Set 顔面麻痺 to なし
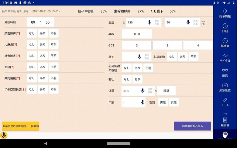This screenshot has height=148, width=237. (32, 33)
